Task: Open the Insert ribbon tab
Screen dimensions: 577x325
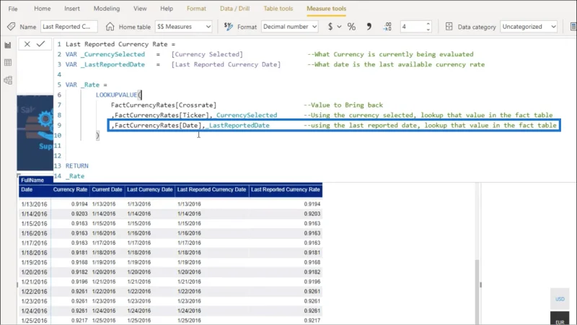Action: pos(71,9)
